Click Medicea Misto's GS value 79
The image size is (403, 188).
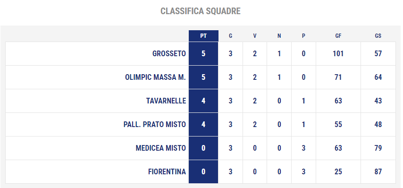[x=378, y=148]
